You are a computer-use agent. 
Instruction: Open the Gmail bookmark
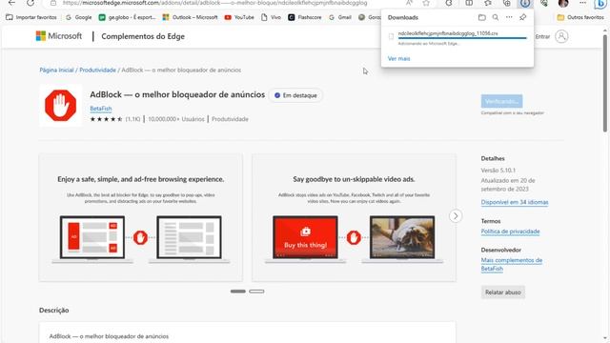tap(340, 17)
